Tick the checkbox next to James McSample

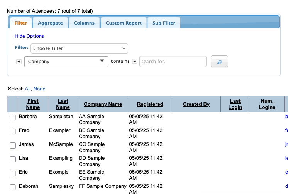13,145
